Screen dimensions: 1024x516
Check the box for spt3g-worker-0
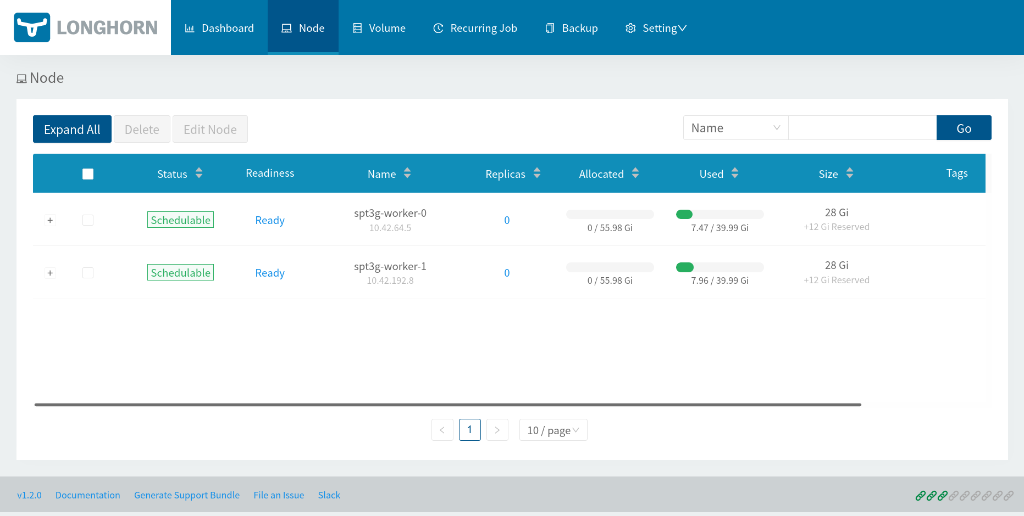point(88,220)
